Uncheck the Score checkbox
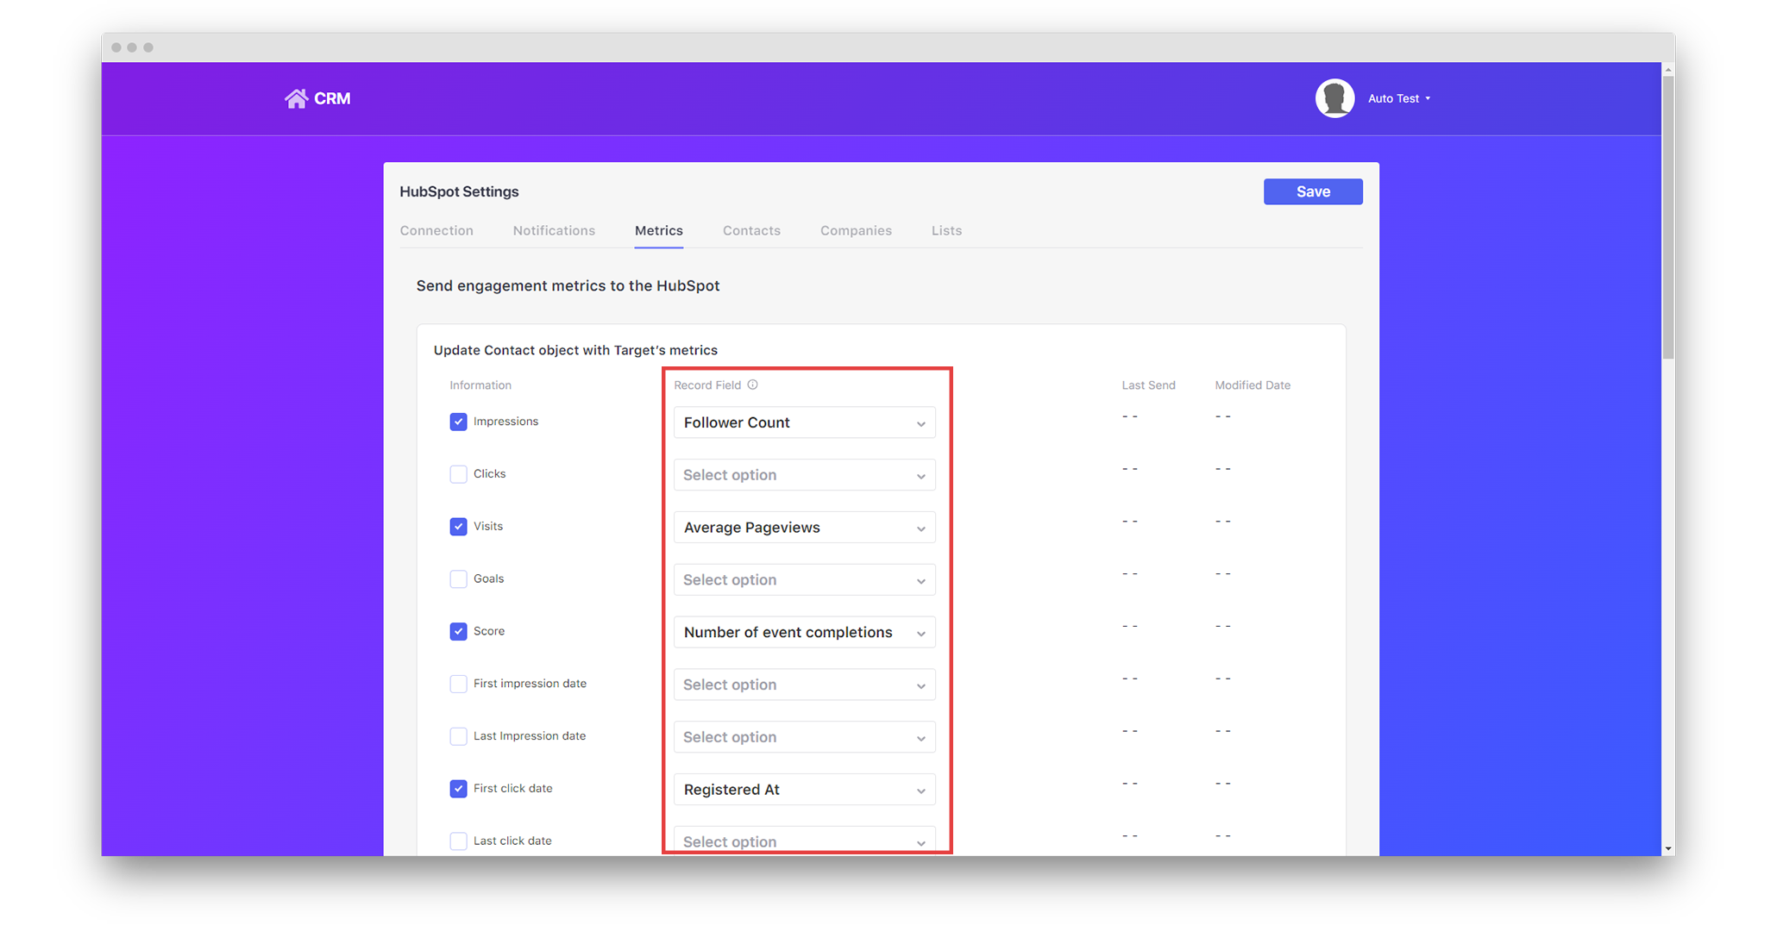Screen dimensions: 1777x938 [x=458, y=631]
